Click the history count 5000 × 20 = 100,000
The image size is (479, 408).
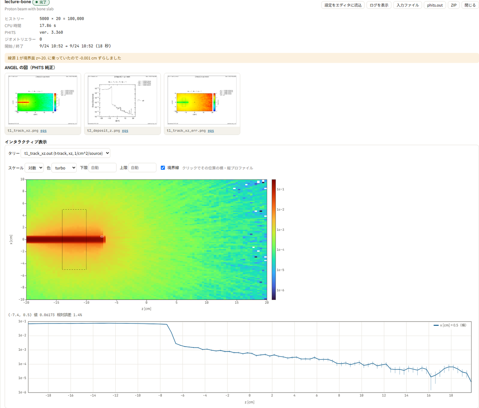click(x=62, y=19)
